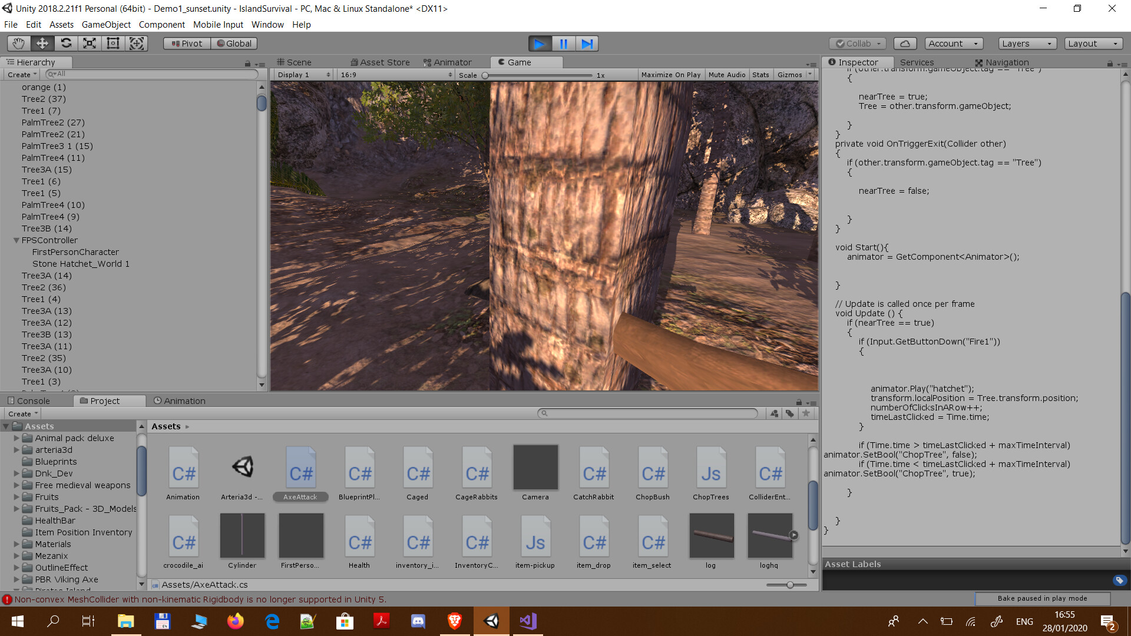Select the Hand tool in the toolbar
The width and height of the screenshot is (1131, 636).
(18, 43)
